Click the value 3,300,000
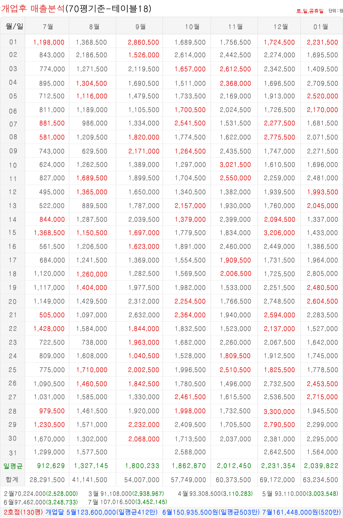The width and height of the screenshot is (343, 518). tap(279, 411)
